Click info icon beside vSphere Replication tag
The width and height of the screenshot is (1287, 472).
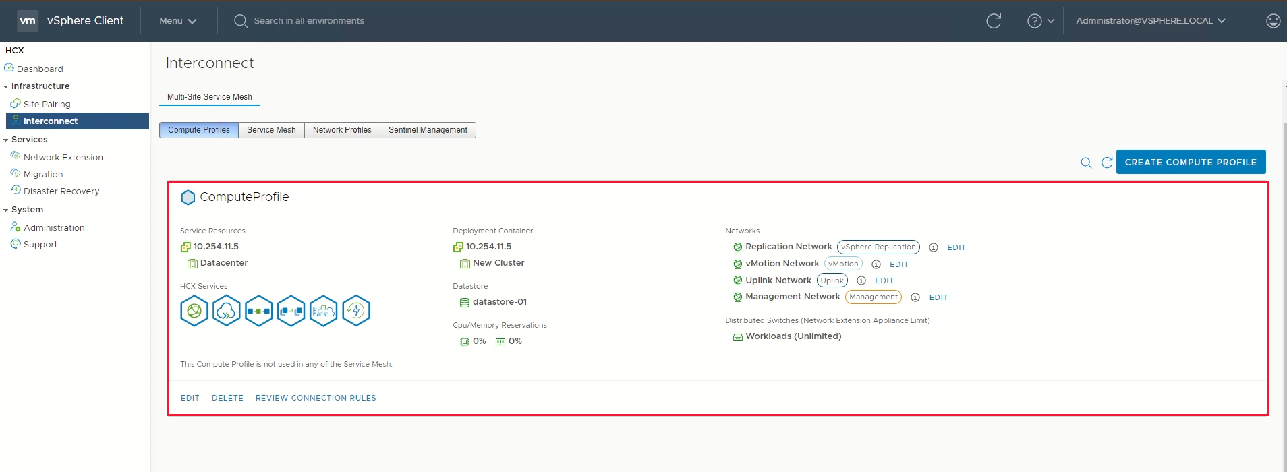click(x=934, y=247)
